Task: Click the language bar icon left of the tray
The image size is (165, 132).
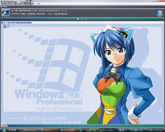Action: click(x=120, y=130)
